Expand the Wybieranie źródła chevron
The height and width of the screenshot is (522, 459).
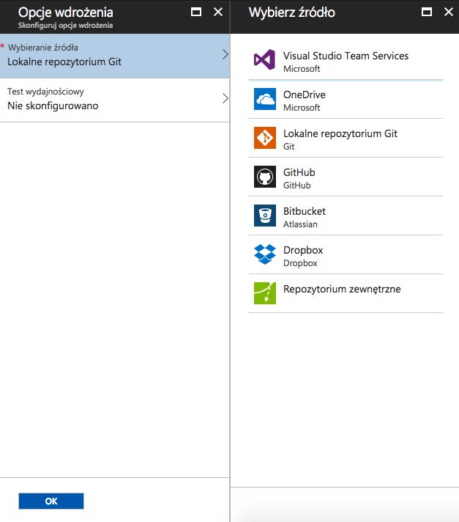tap(225, 54)
